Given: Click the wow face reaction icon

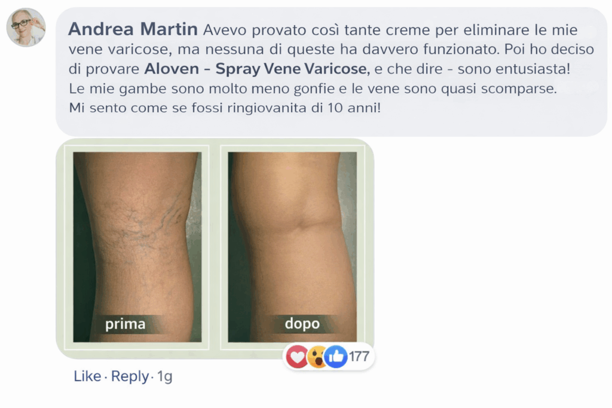Looking at the screenshot, I should [317, 357].
